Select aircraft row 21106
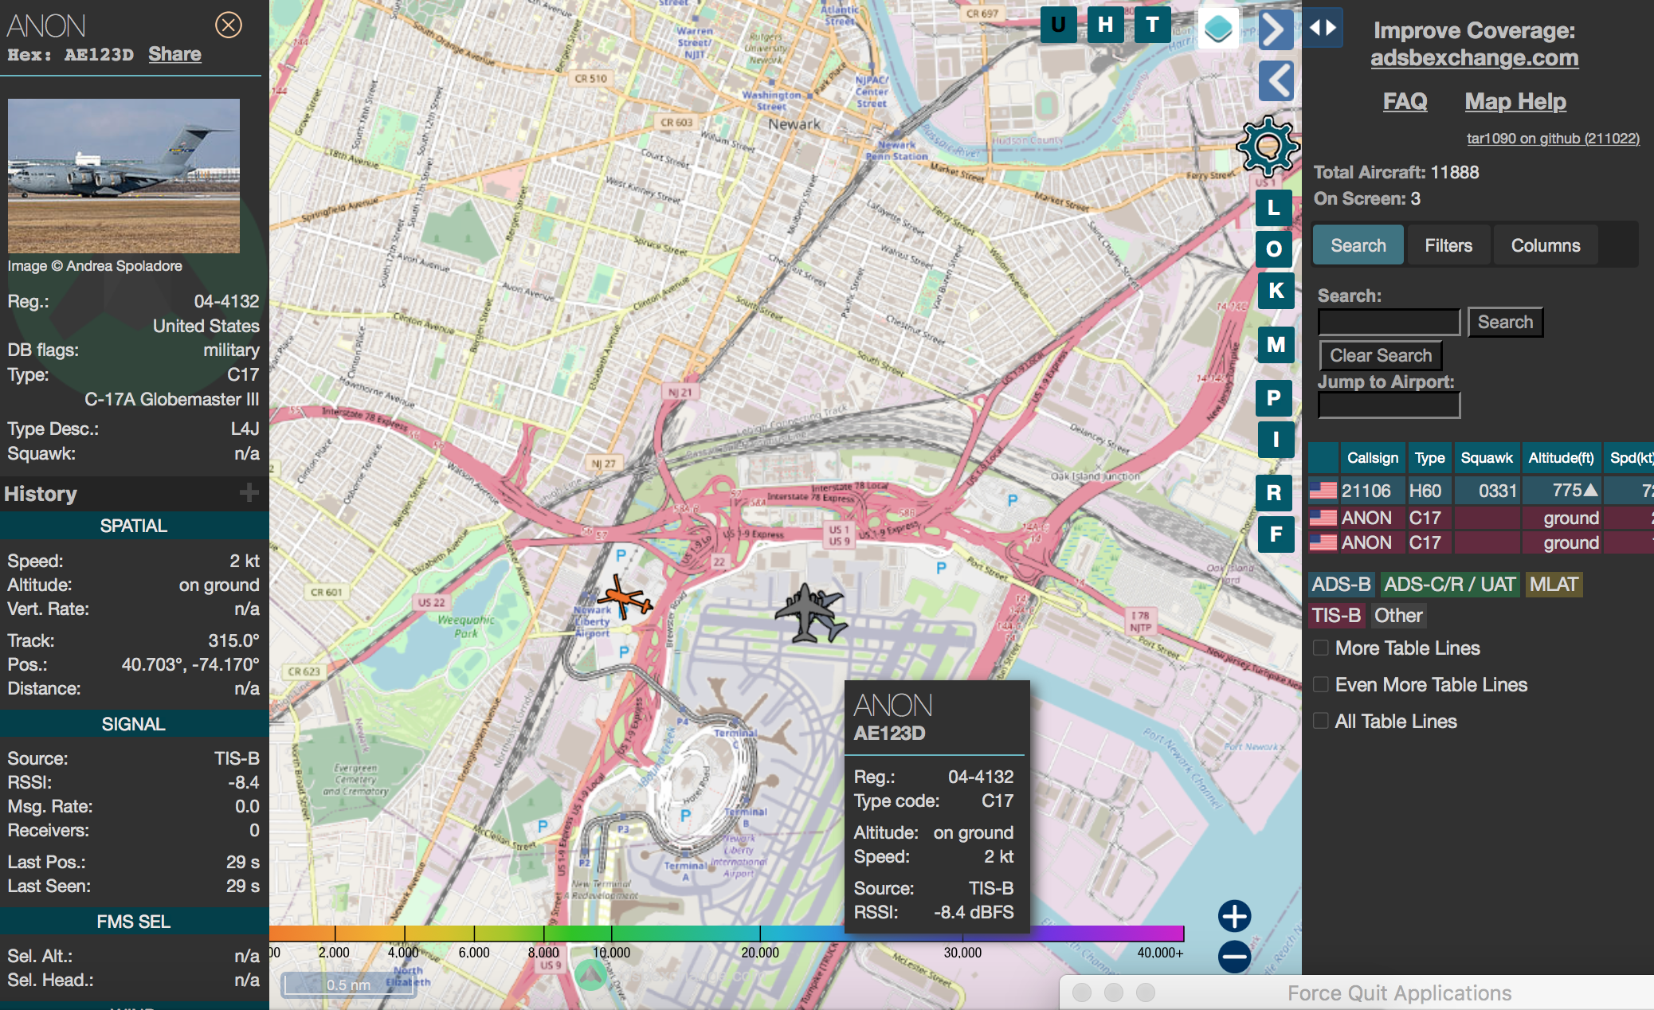This screenshot has width=1654, height=1010. tap(1480, 491)
